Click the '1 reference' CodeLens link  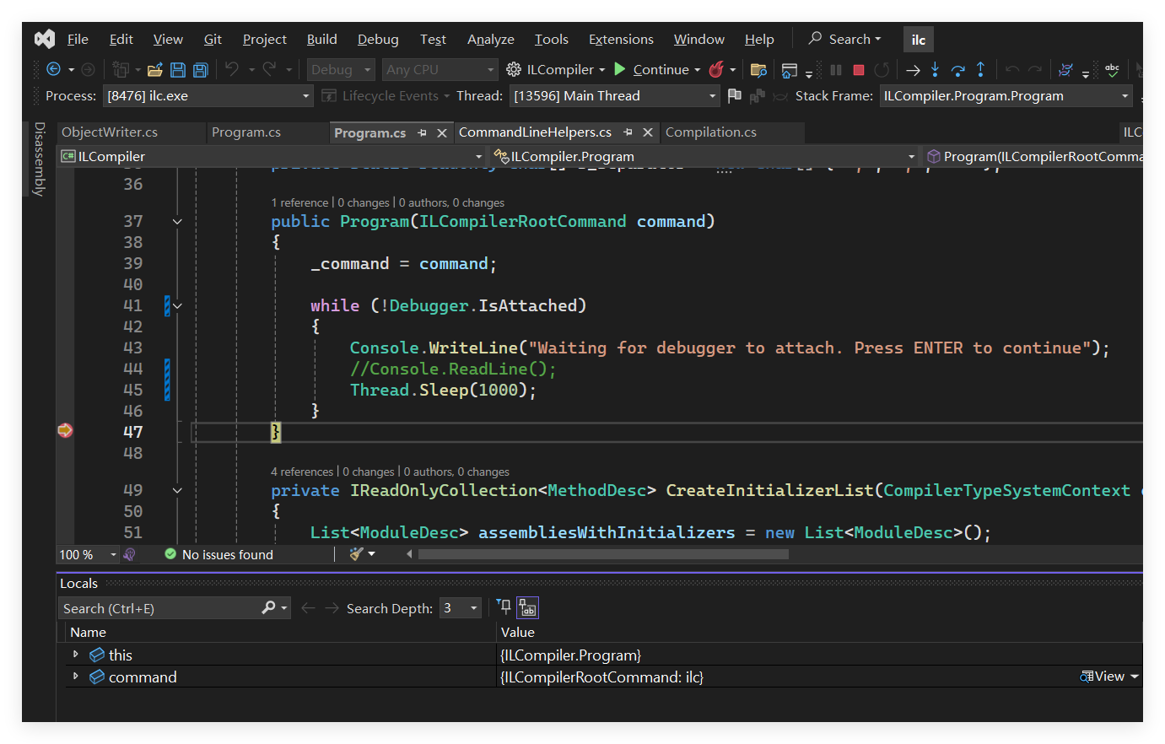click(x=299, y=202)
